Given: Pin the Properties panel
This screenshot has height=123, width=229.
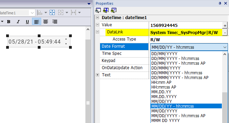Looking at the screenshot, I should click(x=220, y=3).
